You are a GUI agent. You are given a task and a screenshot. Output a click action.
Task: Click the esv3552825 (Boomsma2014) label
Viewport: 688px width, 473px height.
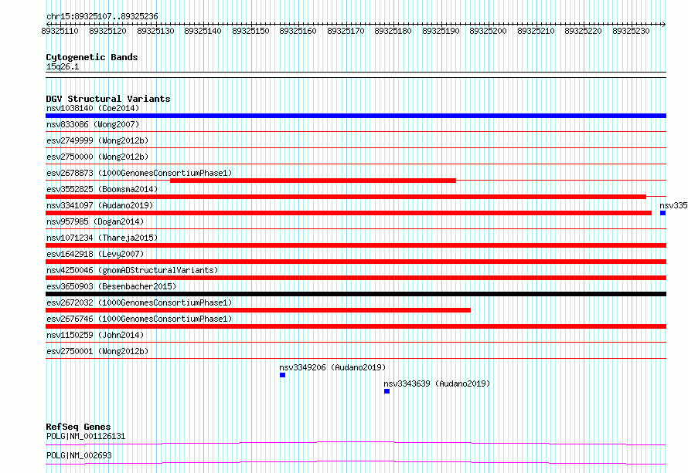[x=102, y=189]
